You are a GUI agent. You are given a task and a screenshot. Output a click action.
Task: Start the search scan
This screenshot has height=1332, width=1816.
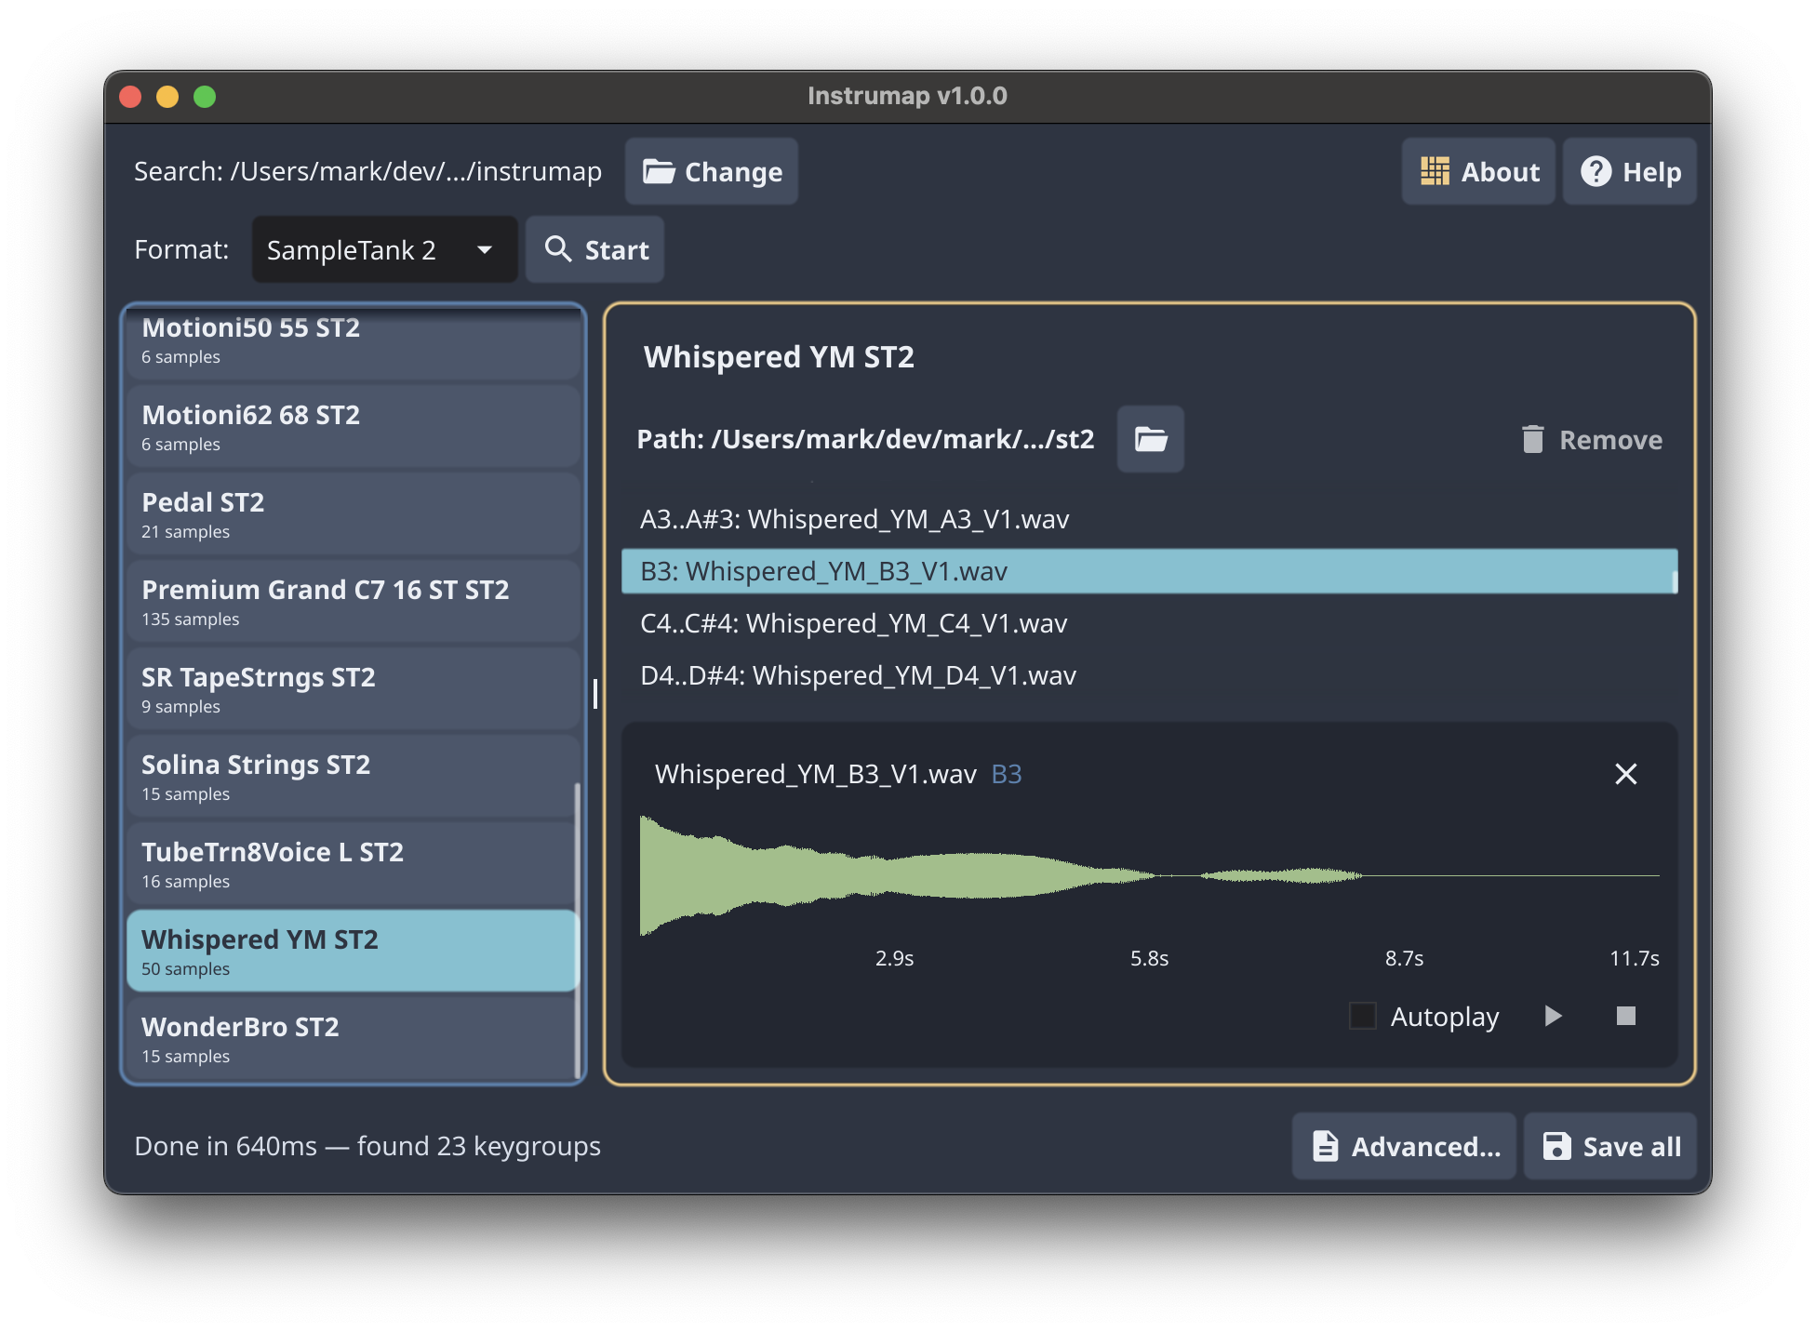click(595, 250)
